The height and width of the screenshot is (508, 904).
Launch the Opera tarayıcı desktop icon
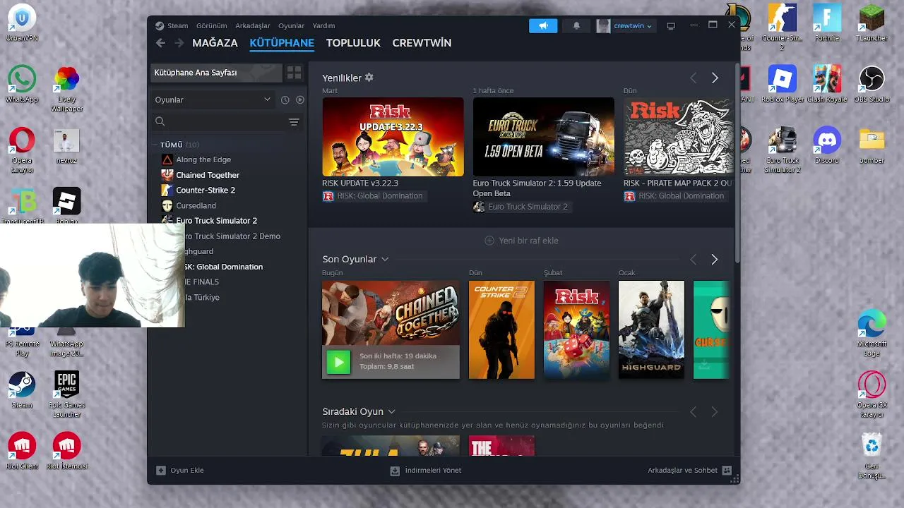point(22,150)
